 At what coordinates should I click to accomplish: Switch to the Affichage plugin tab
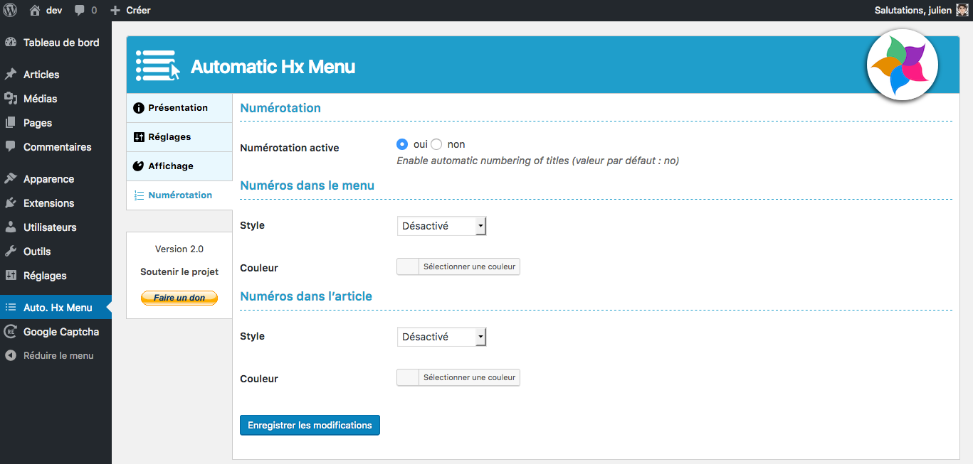(x=179, y=166)
